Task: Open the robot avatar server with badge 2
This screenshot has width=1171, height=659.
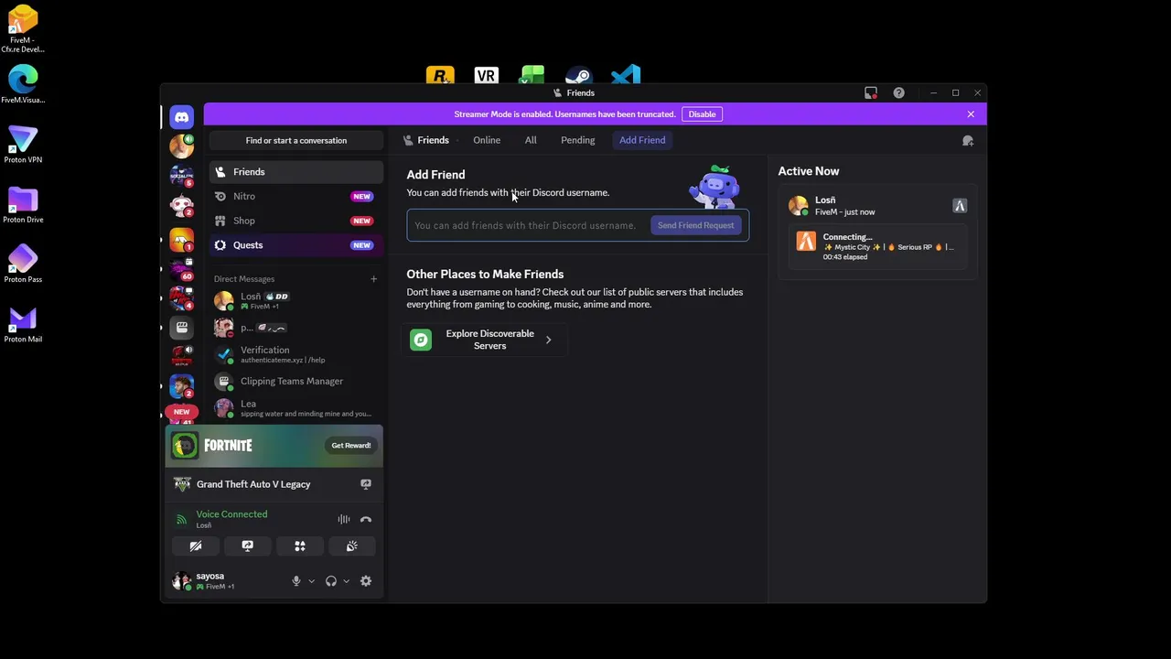Action: point(181,206)
